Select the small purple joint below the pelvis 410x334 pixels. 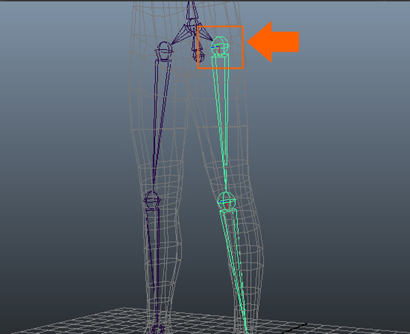pos(198,56)
